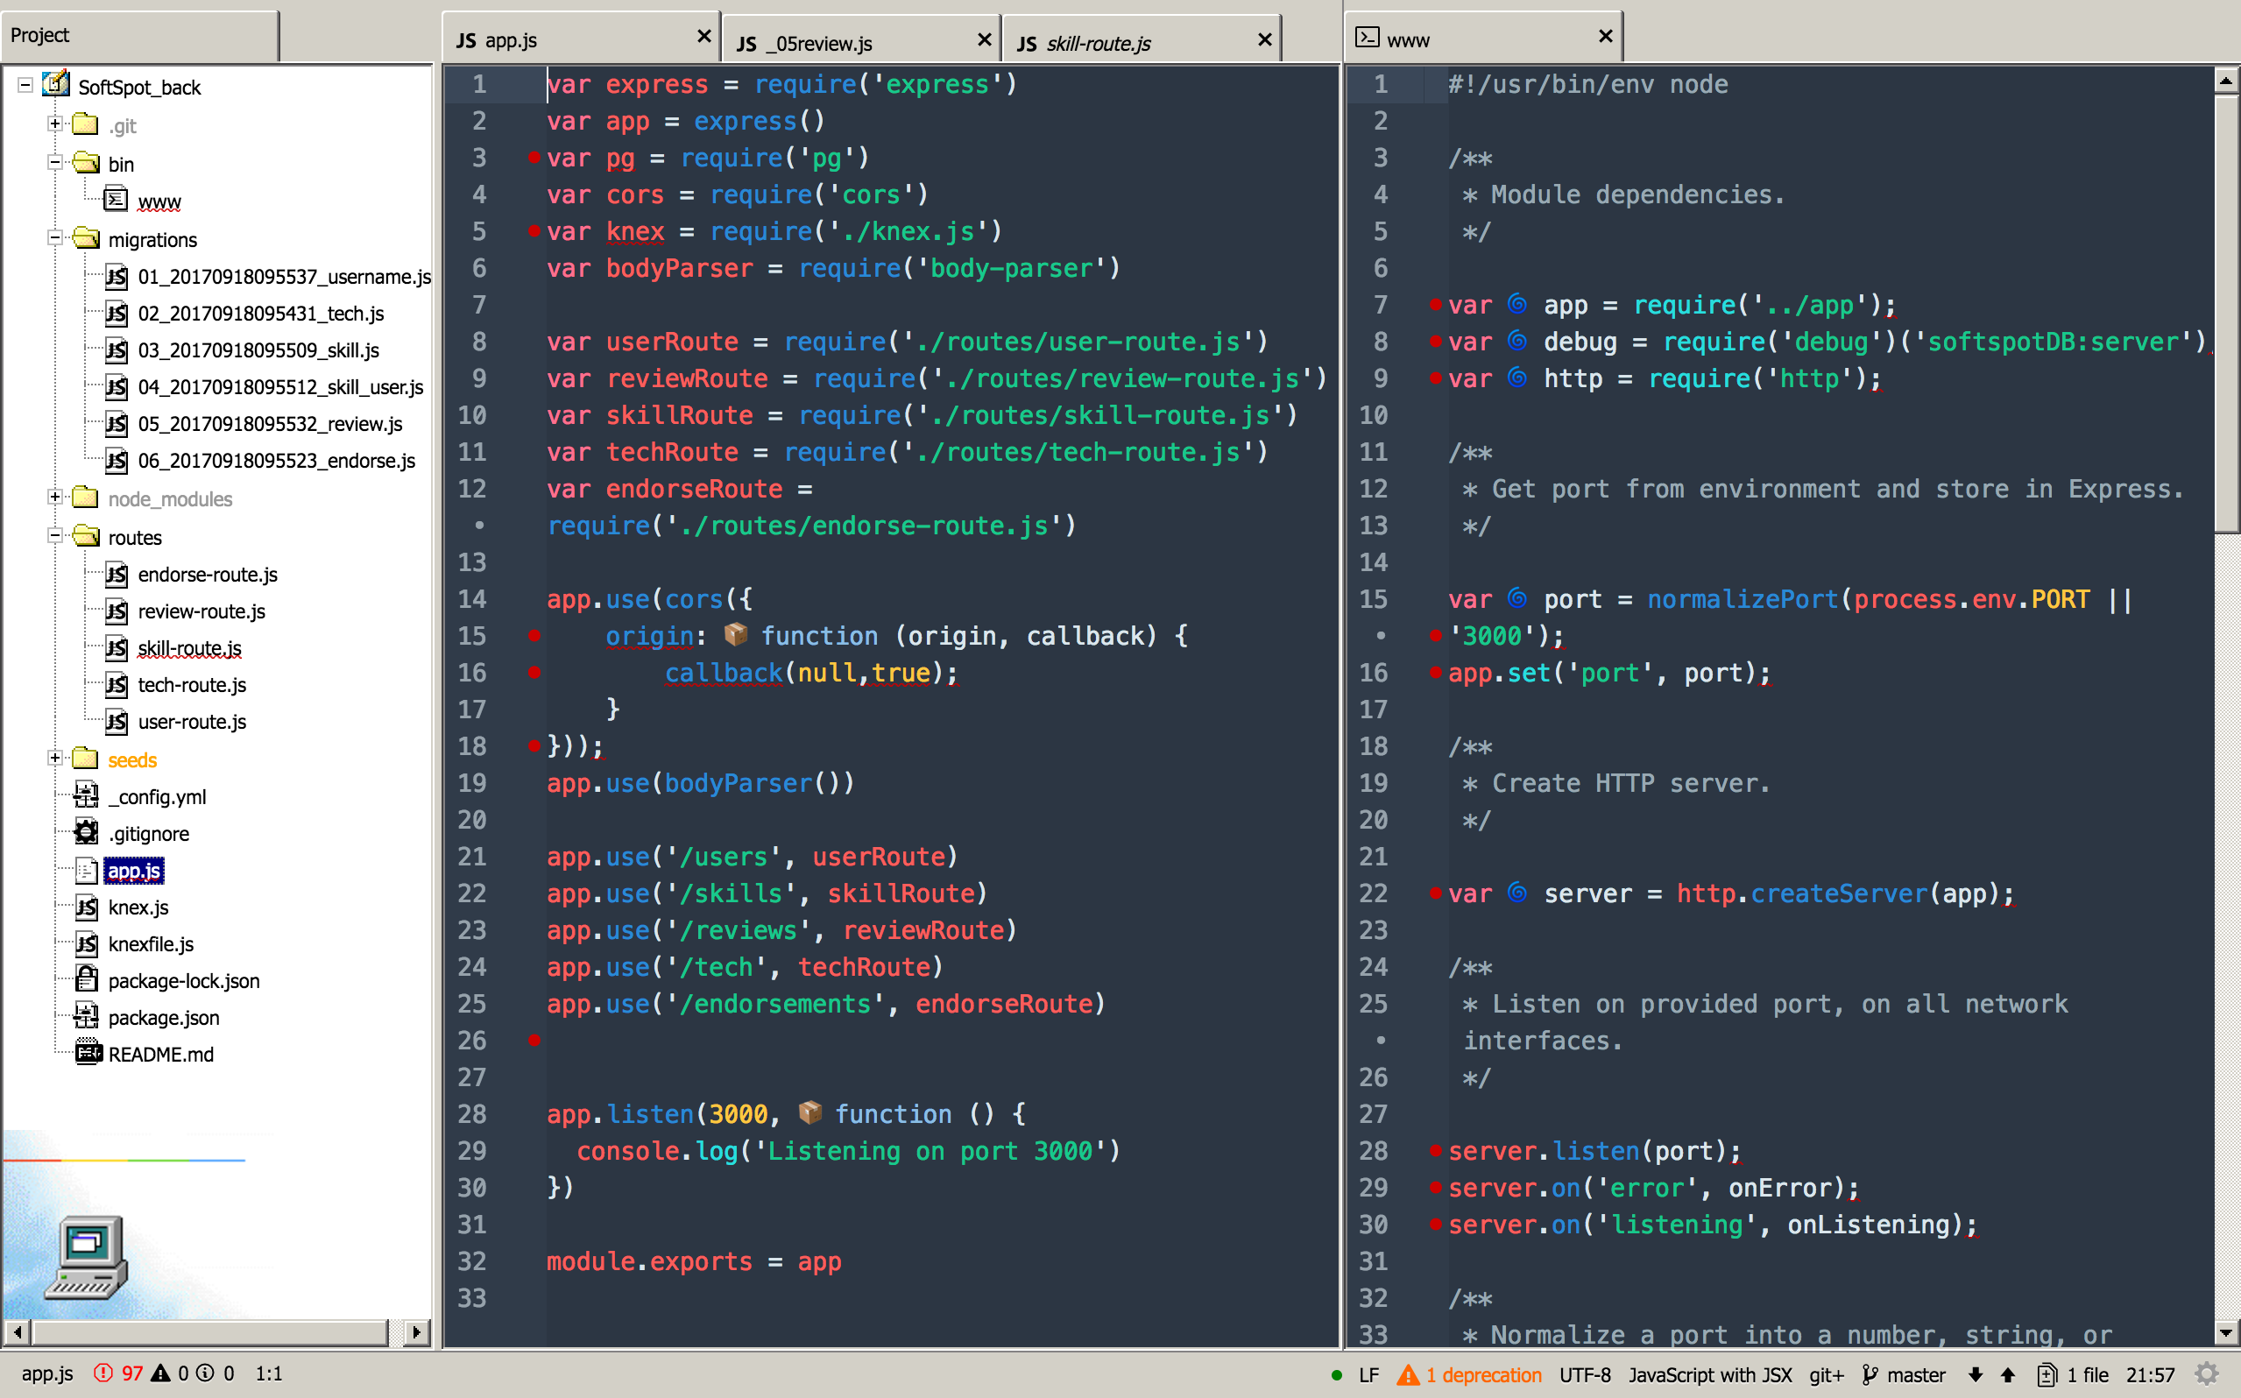Collapse the bin folder
The height and width of the screenshot is (1398, 2241).
[55, 162]
